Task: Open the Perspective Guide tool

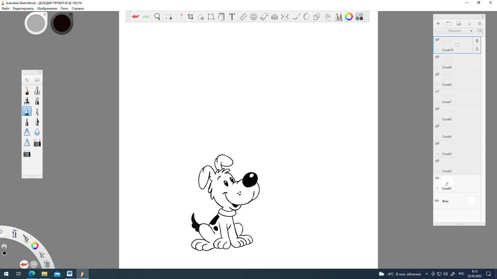Action: 274,17
